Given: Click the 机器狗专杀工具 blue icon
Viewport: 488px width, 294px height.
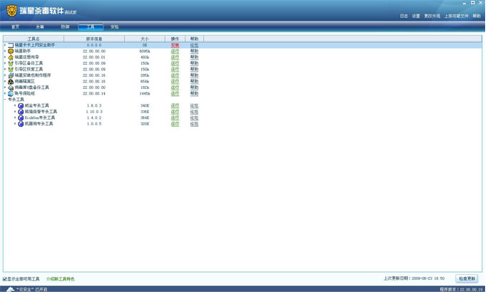Looking at the screenshot, I should point(21,124).
